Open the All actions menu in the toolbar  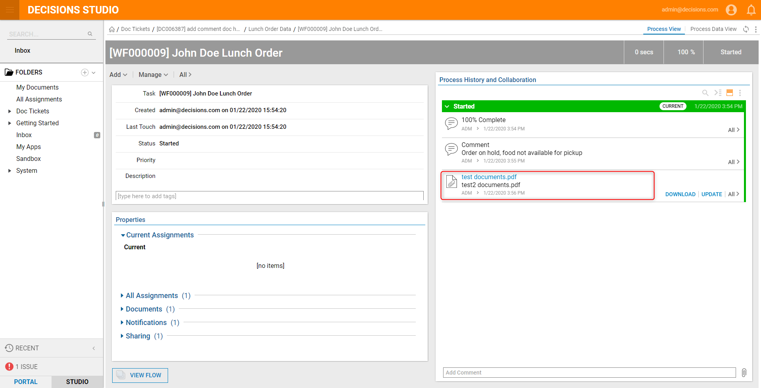[185, 75]
